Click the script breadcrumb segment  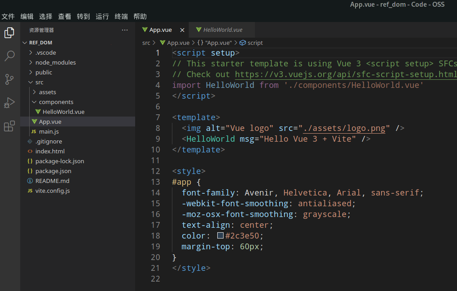[251, 43]
